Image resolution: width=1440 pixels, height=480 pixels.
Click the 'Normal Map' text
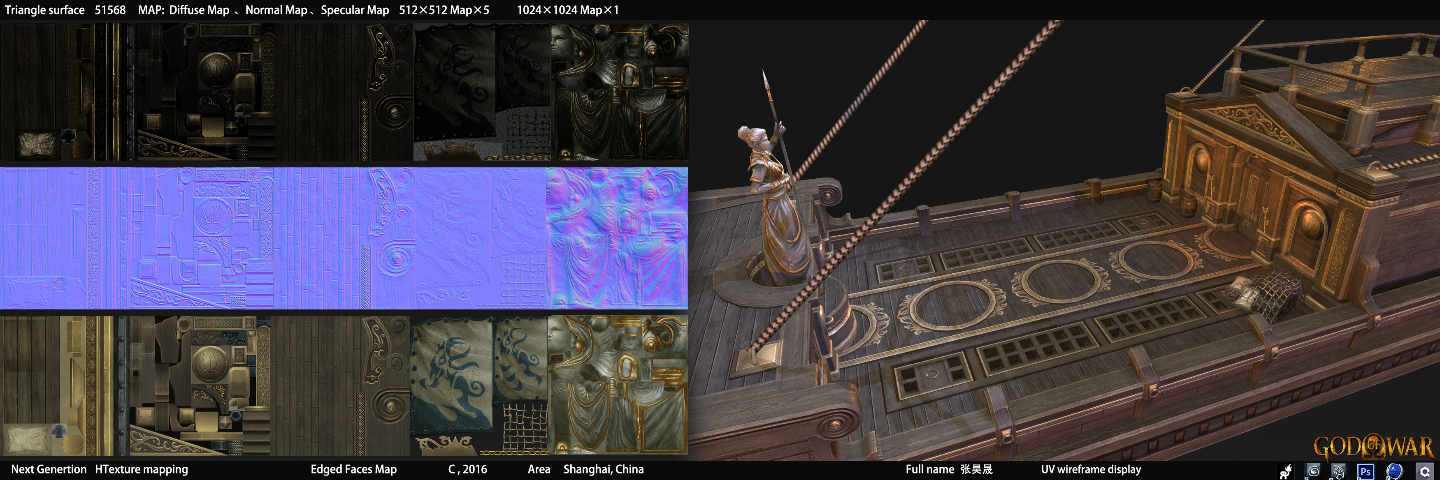tap(276, 10)
